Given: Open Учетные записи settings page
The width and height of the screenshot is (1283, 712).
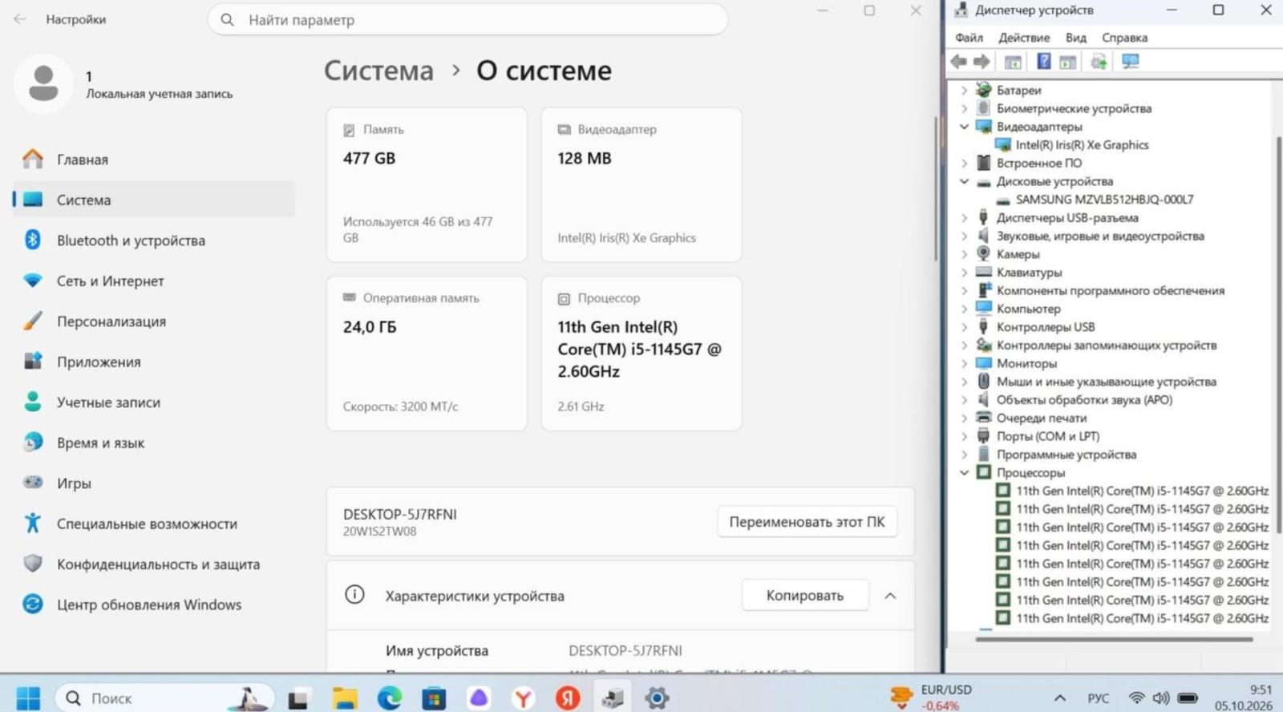Looking at the screenshot, I should (x=154, y=403).
